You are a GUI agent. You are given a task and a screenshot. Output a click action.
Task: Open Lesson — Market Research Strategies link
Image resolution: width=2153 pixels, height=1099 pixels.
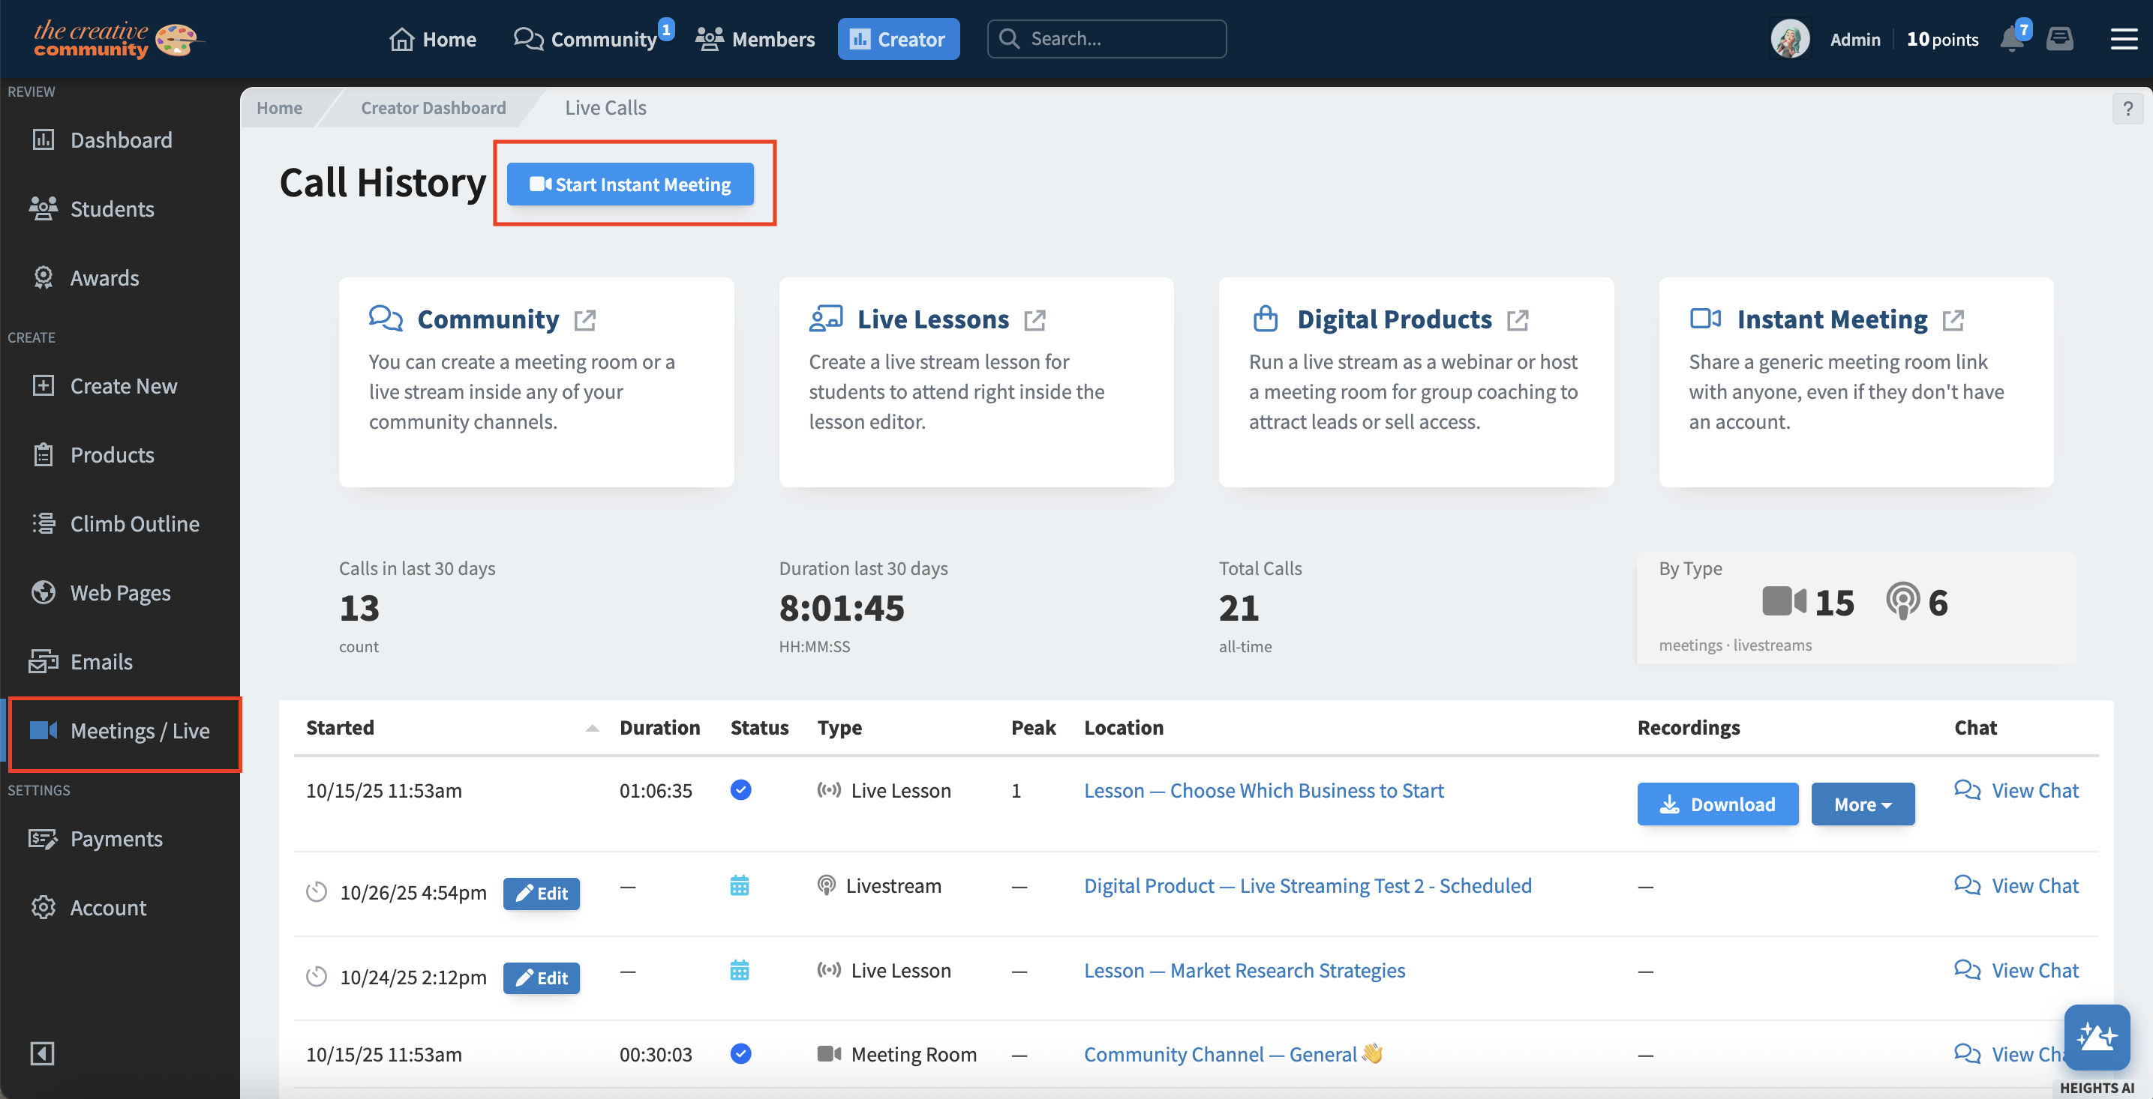point(1244,970)
